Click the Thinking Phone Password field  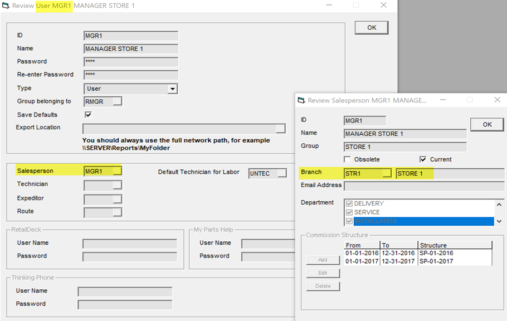tap(125, 305)
